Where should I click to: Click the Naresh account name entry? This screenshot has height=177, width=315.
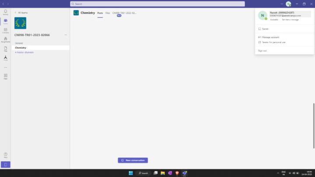290,14
